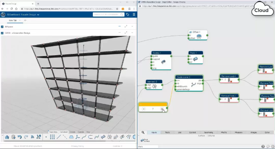Increase the stepper value with plus

tap(162, 109)
